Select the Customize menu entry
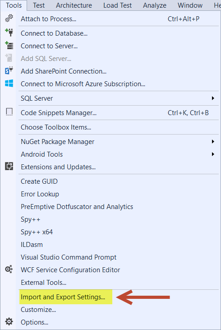 click(38, 310)
